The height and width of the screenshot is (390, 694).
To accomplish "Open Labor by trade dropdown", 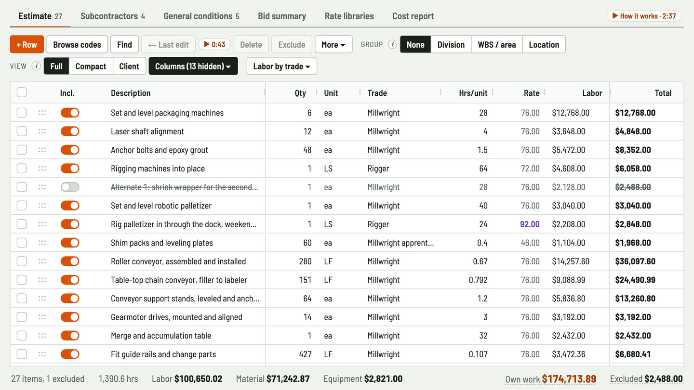I will click(282, 66).
